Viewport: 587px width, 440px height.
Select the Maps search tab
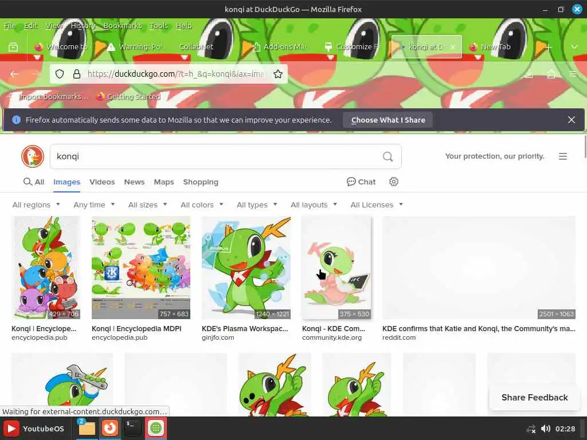(163, 182)
